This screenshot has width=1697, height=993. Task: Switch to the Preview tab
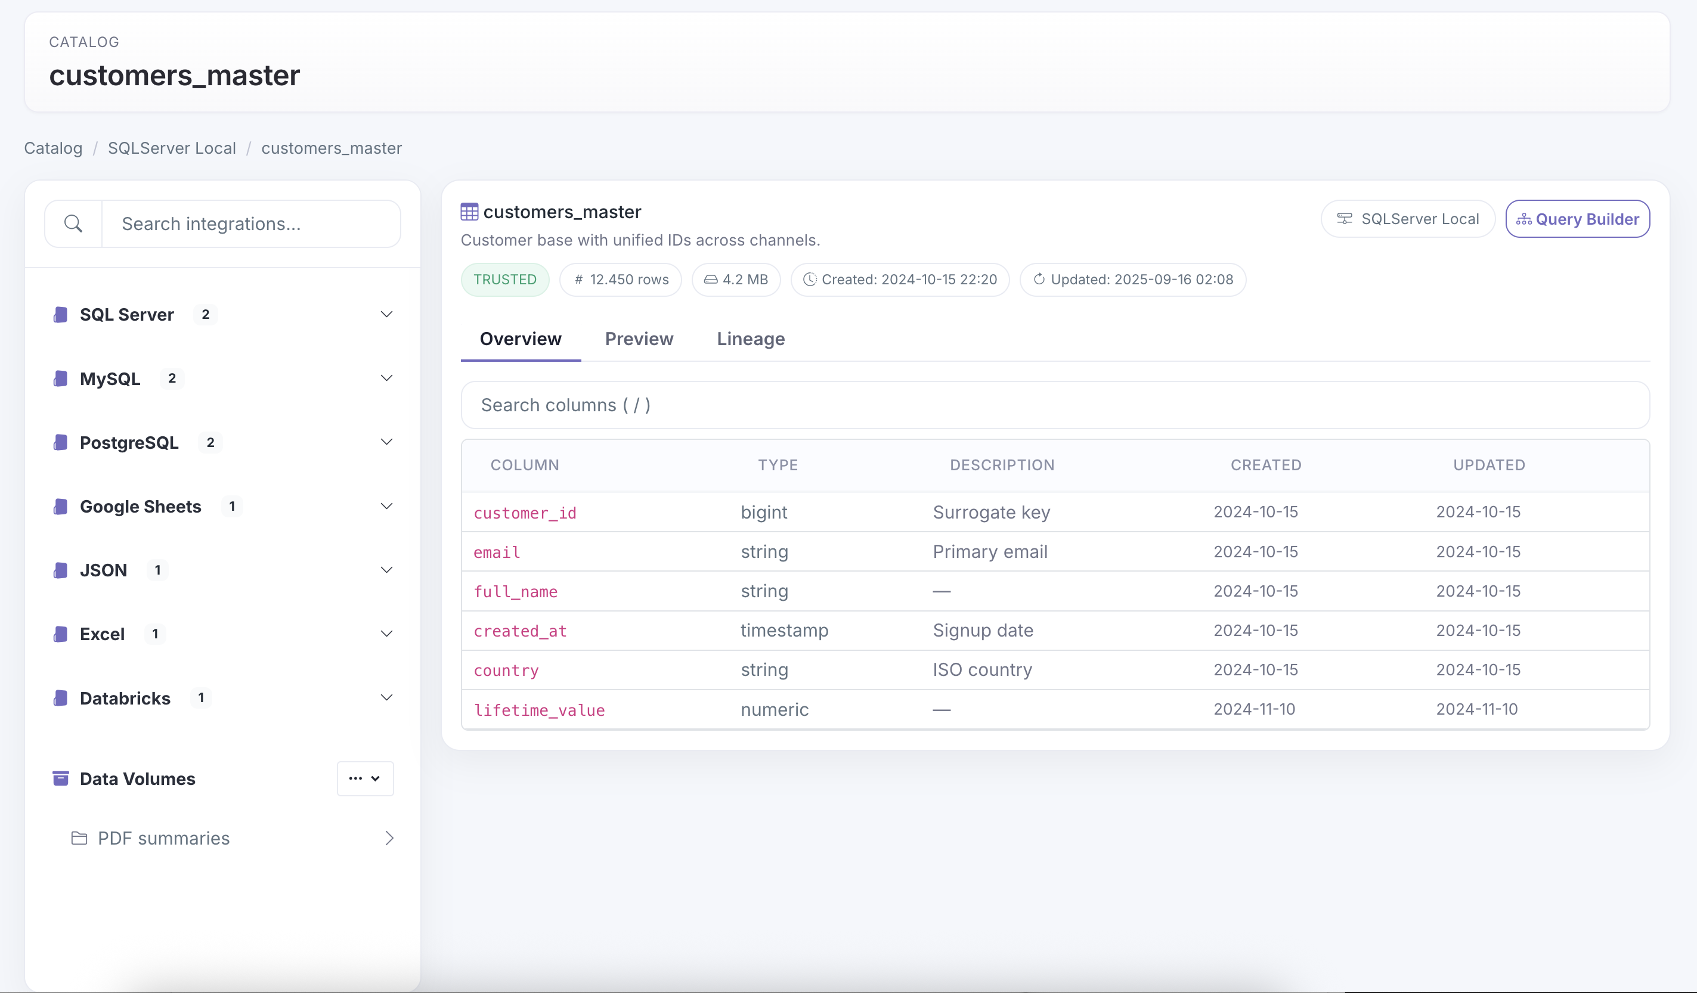pos(639,339)
